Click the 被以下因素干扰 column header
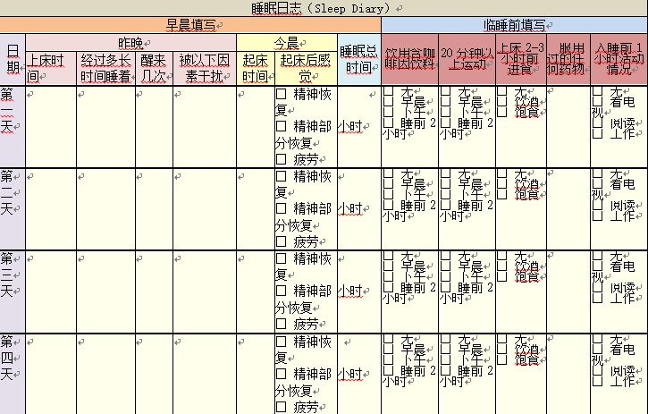This screenshot has width=648, height=414. point(205,68)
